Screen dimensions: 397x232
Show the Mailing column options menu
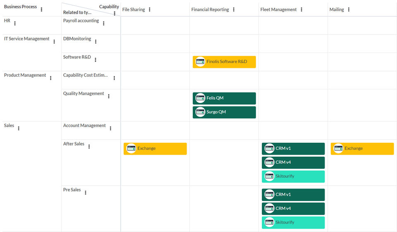tap(349, 10)
